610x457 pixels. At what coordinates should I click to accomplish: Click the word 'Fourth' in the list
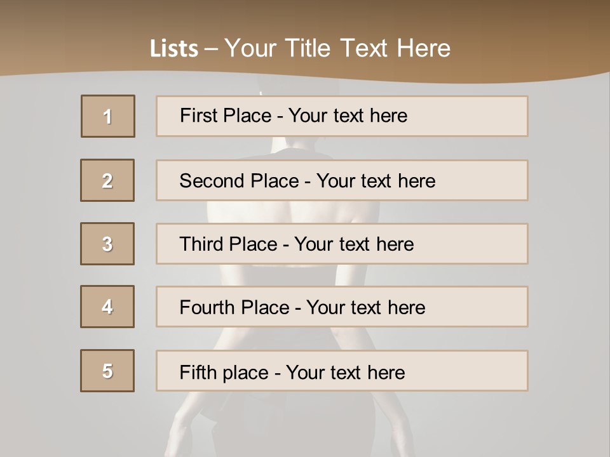207,308
